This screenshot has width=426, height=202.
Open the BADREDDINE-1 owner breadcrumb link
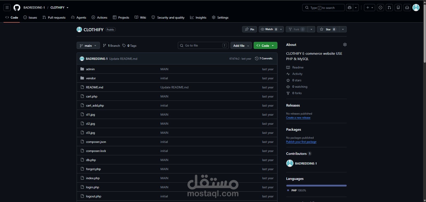(34, 8)
